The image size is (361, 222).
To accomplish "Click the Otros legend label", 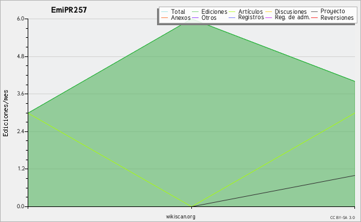I will [209, 17].
